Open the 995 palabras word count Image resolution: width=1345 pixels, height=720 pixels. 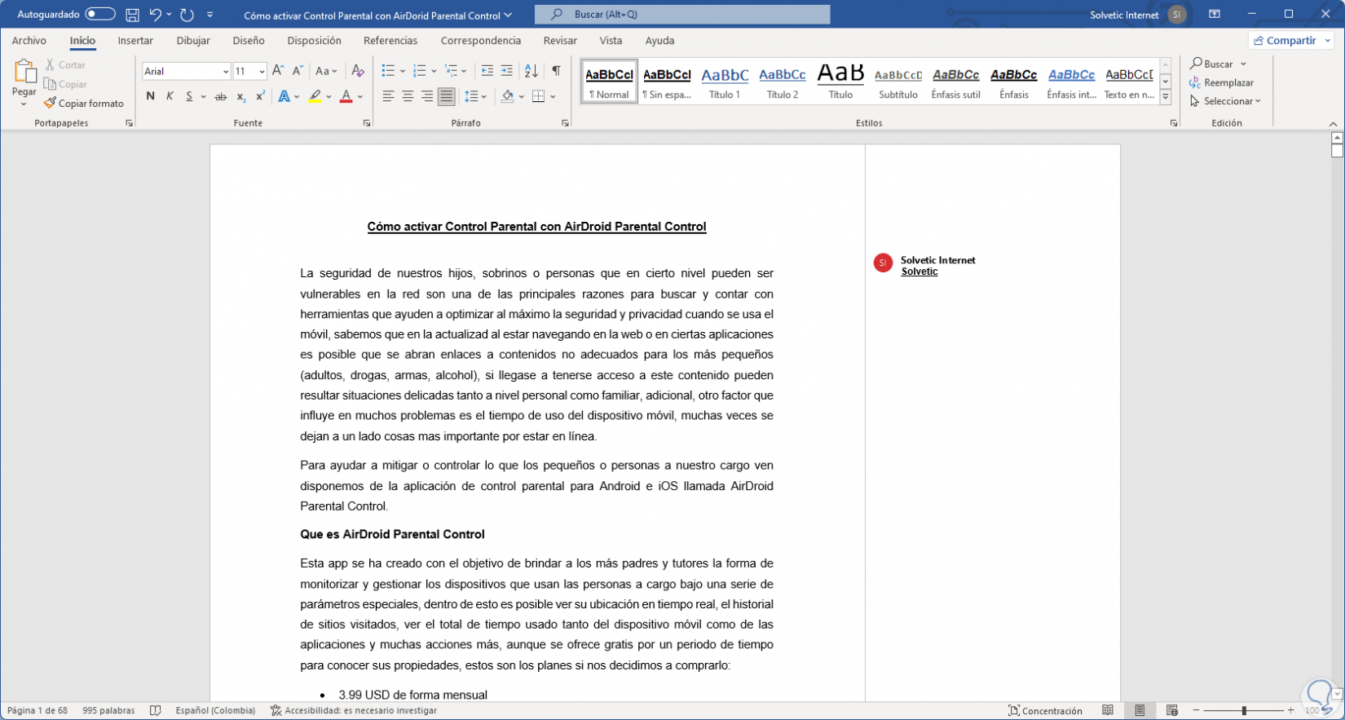click(x=108, y=710)
